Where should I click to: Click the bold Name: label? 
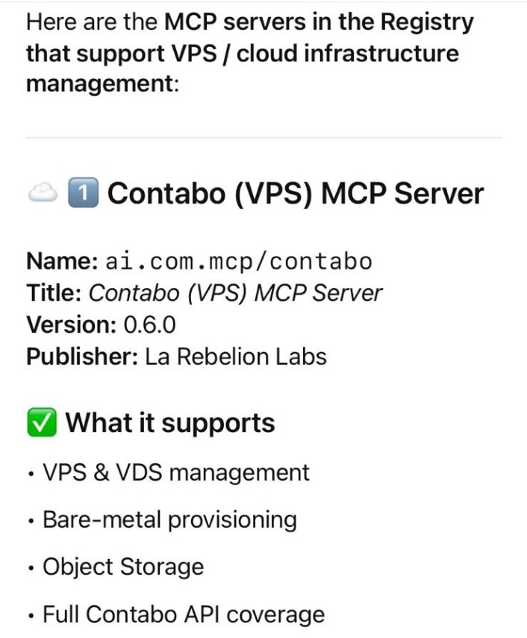tap(62, 261)
